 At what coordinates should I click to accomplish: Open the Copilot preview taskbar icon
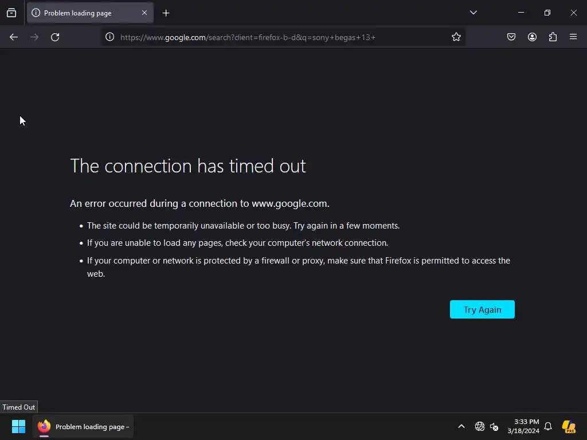coord(569,426)
